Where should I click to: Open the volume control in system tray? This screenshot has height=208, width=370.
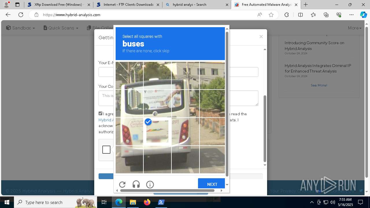click(333, 202)
